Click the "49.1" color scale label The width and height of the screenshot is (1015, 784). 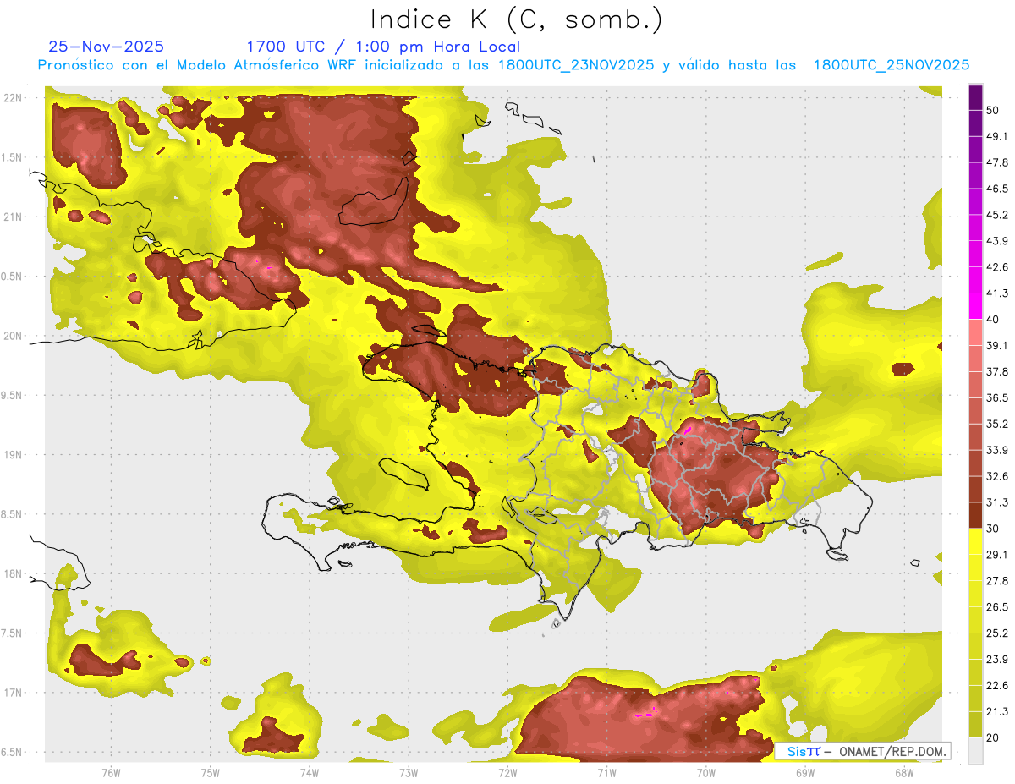pos(997,136)
